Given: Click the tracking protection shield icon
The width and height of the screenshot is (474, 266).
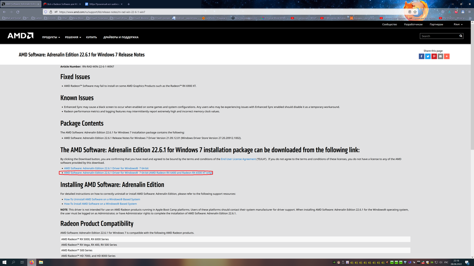Looking at the screenshot, I should coord(46,12).
